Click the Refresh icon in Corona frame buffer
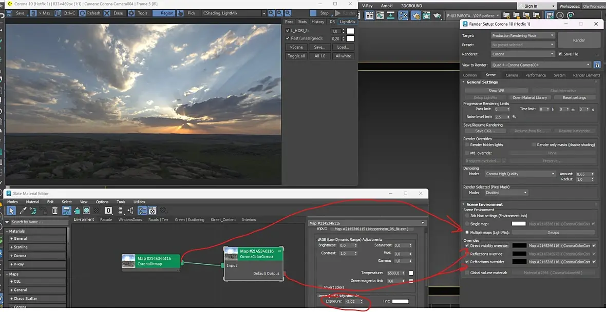 [83, 13]
